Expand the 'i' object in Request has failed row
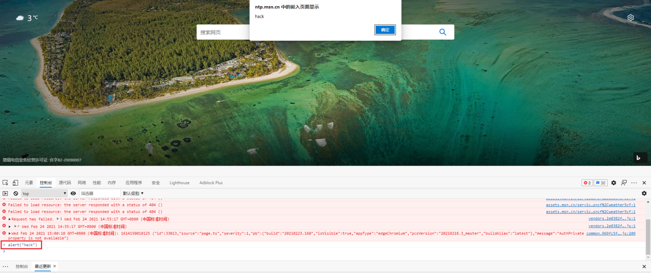 point(58,219)
